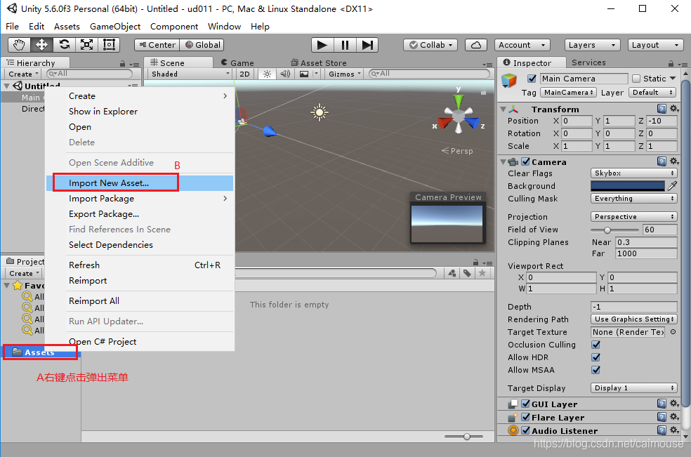Toggle Allow MSAA checkbox
691x457 pixels.
pos(595,370)
